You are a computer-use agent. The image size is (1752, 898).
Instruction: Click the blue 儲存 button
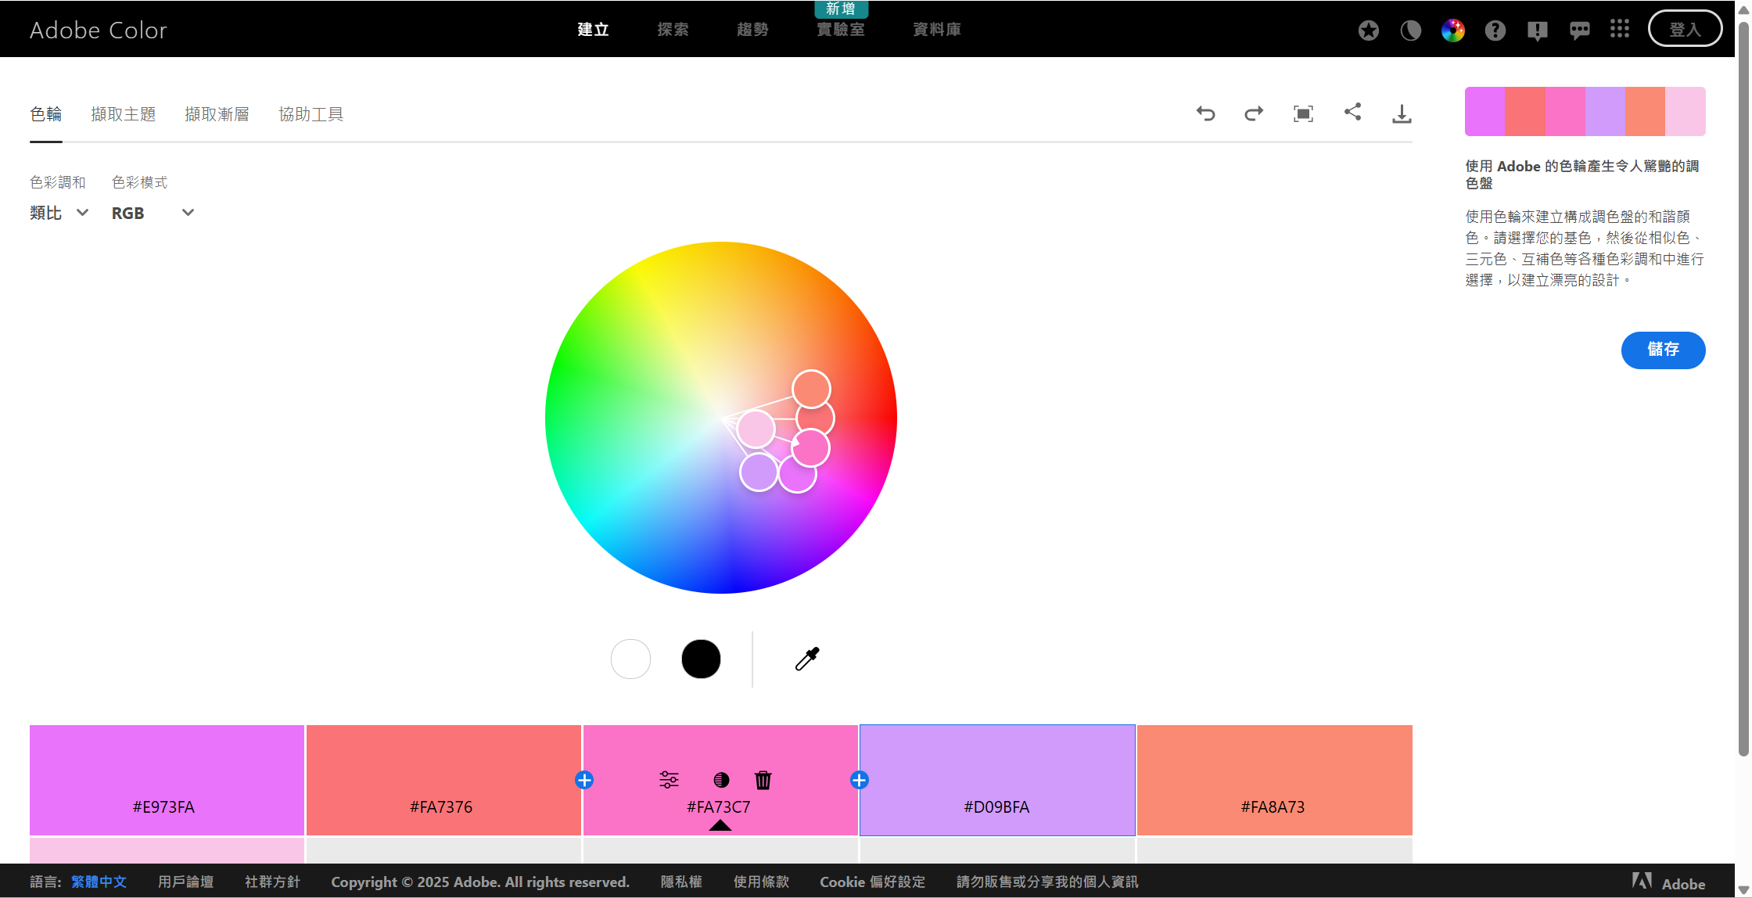(1663, 350)
